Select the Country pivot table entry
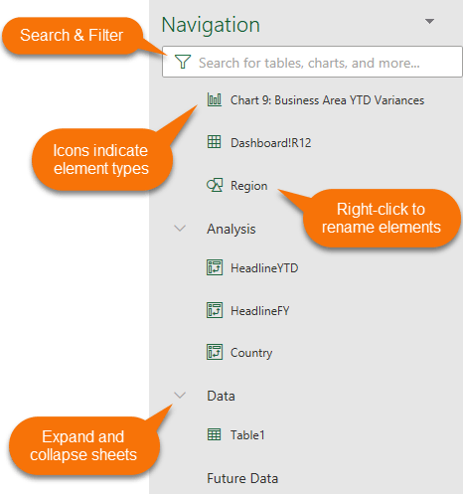463x494 pixels. coord(251,353)
